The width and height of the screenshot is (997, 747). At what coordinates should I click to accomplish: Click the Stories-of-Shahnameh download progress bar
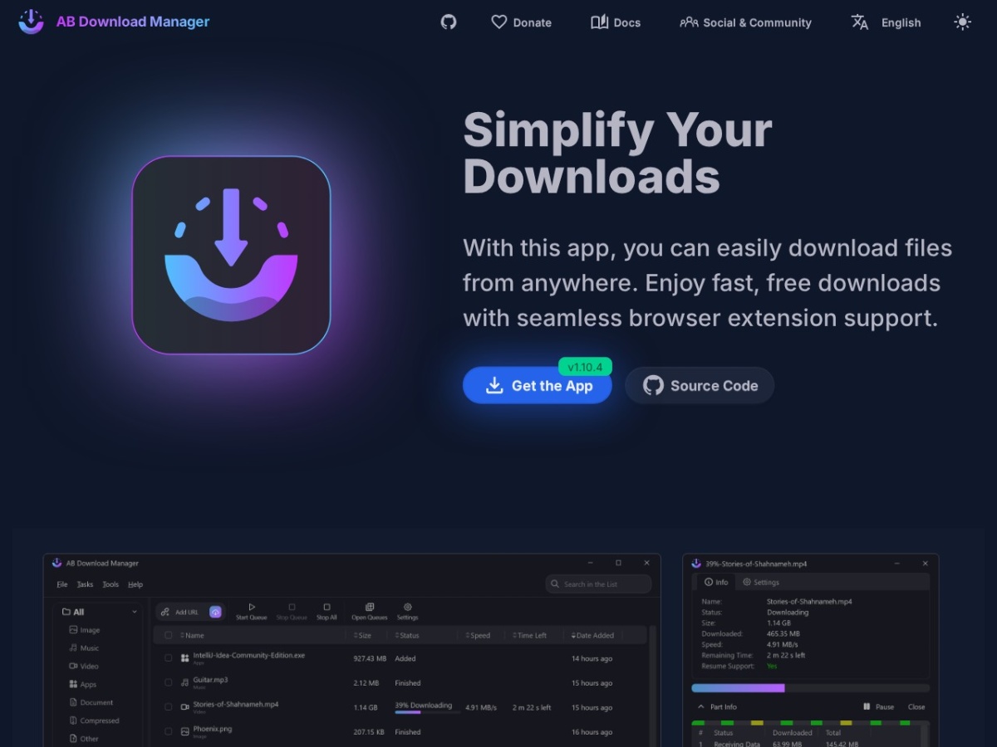click(427, 711)
